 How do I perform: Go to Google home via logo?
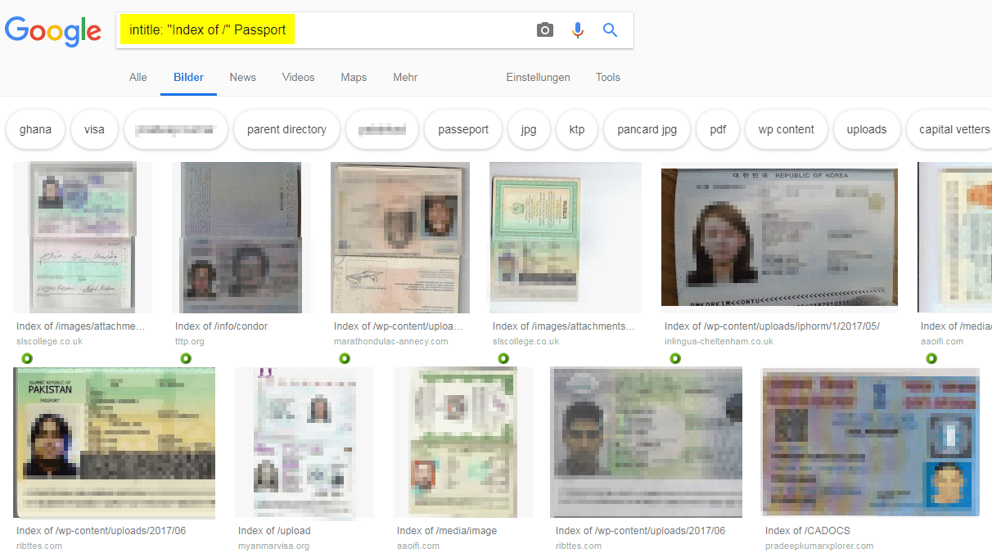click(53, 31)
